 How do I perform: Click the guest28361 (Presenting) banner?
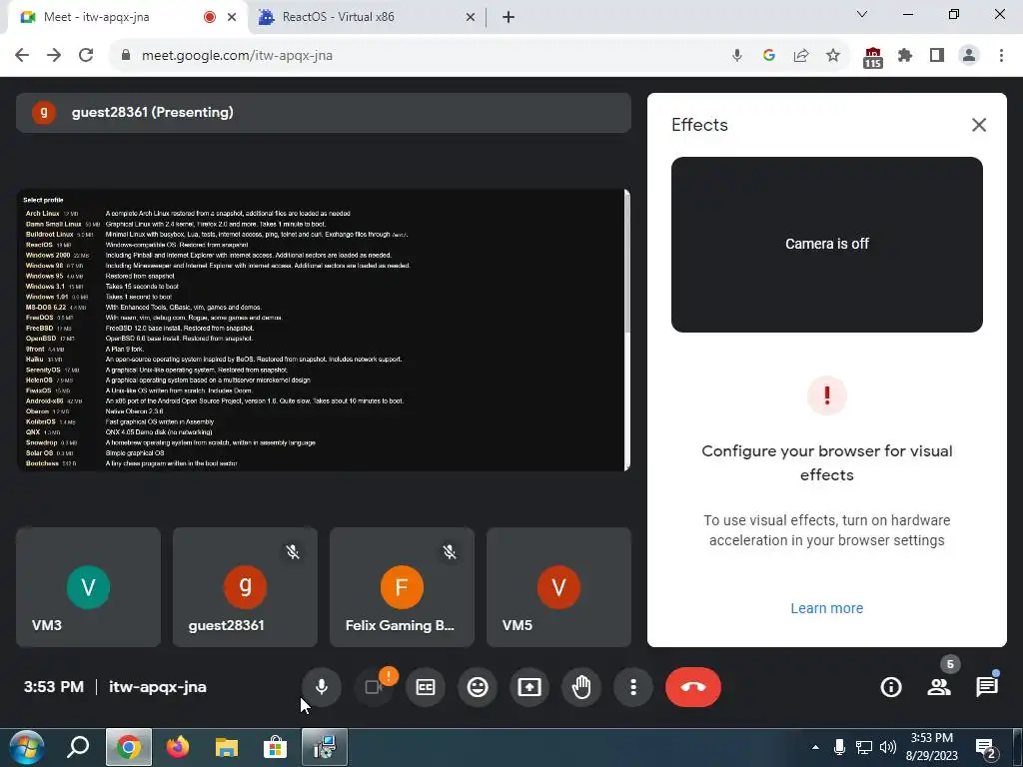323,112
